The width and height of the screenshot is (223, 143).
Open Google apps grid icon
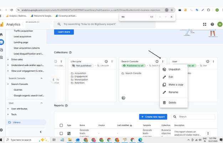coord(204,24)
